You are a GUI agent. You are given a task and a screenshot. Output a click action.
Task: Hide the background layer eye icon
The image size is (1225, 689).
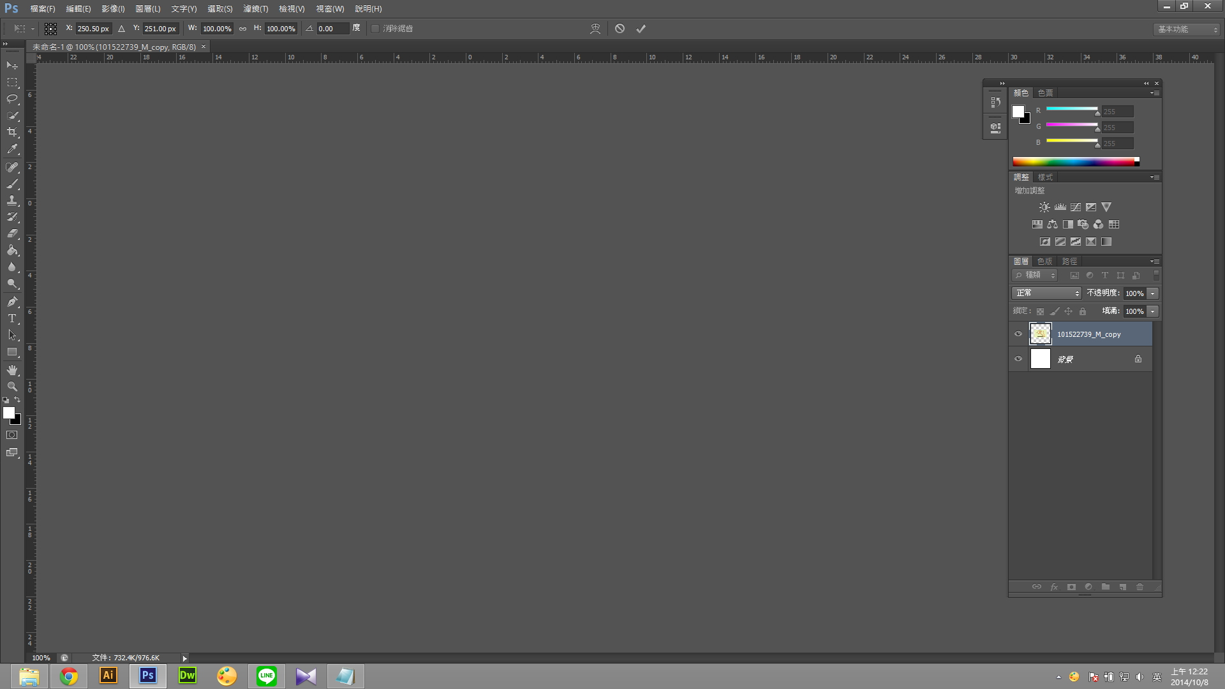(x=1018, y=359)
